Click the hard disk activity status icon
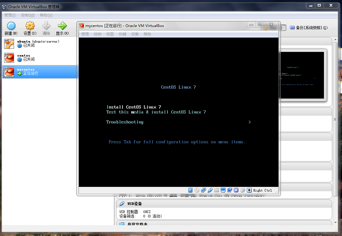342x236 pixels. click(x=190, y=190)
